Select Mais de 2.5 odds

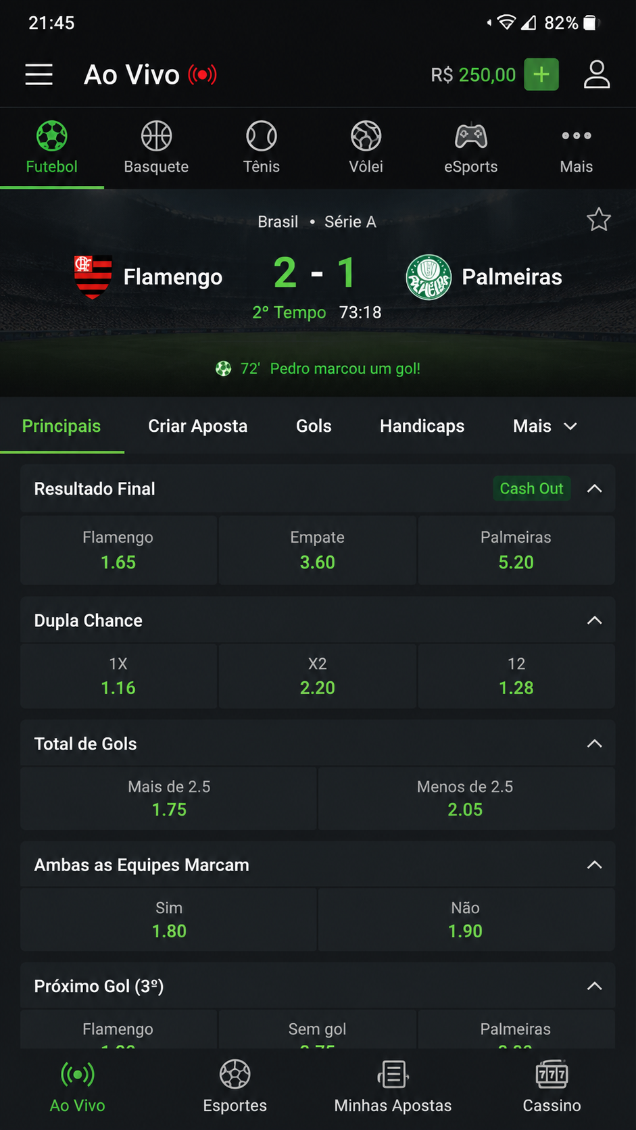pos(169,798)
